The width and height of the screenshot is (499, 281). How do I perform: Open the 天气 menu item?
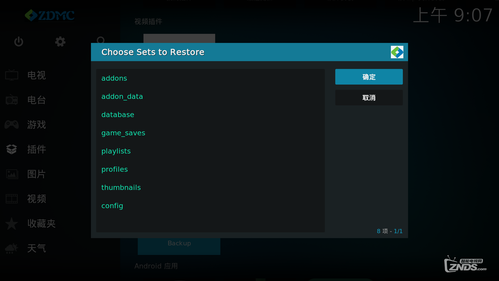point(37,248)
